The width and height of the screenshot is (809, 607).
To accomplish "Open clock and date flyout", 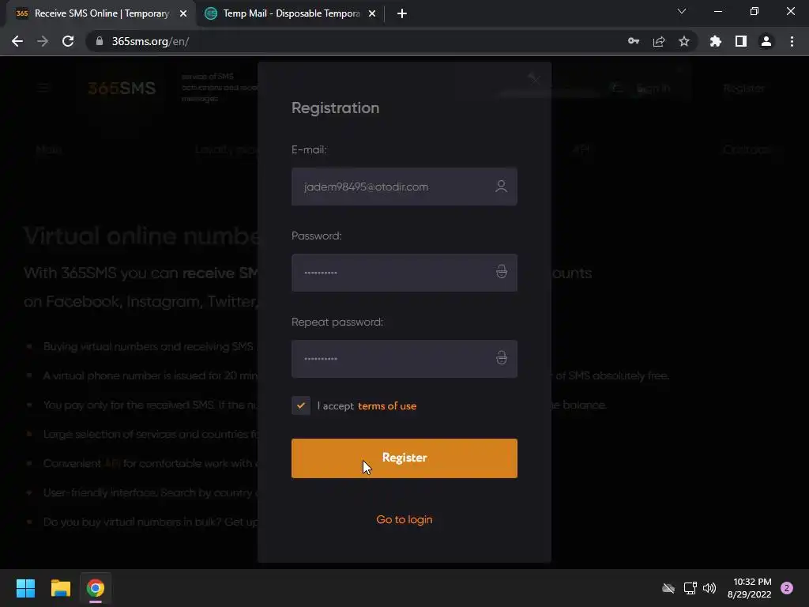I will click(x=750, y=588).
